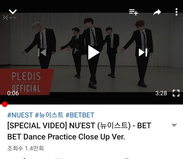Add video to playlist via queue icon
The height and width of the screenshot is (159, 183).
point(133,12)
